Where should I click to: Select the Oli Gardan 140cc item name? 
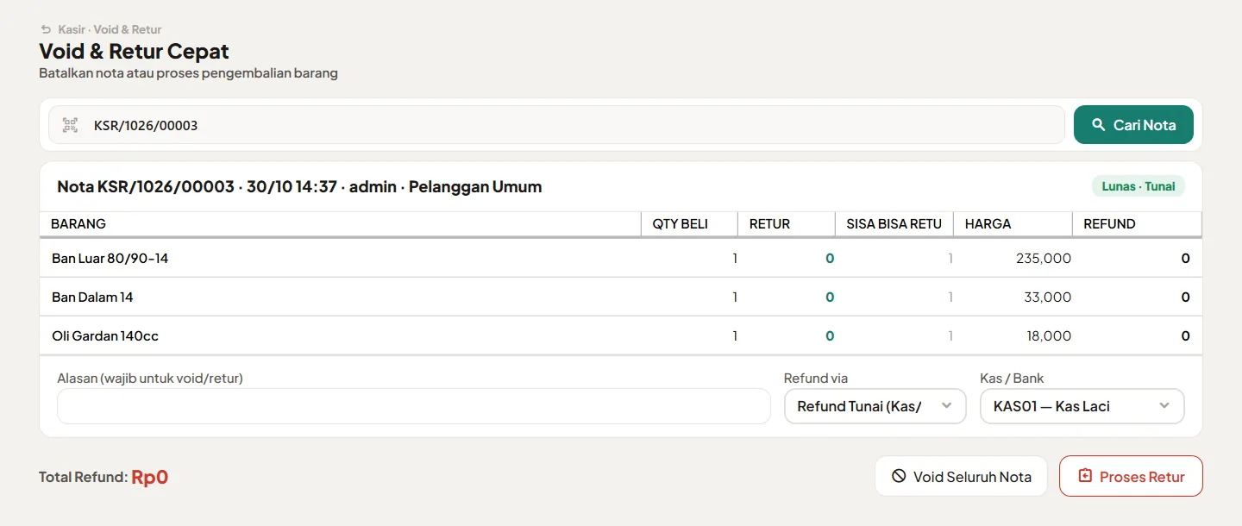[105, 335]
